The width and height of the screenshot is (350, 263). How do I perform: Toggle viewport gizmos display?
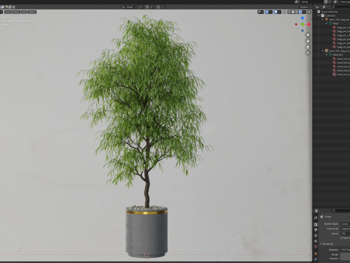click(x=267, y=12)
